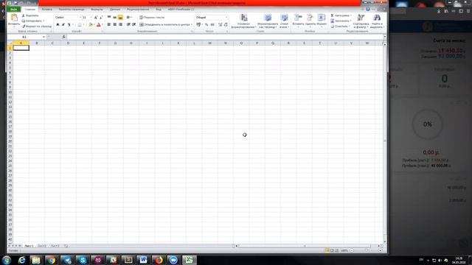Open Word from Windows taskbar
Screen dimensions: 472x265
click(x=143, y=260)
